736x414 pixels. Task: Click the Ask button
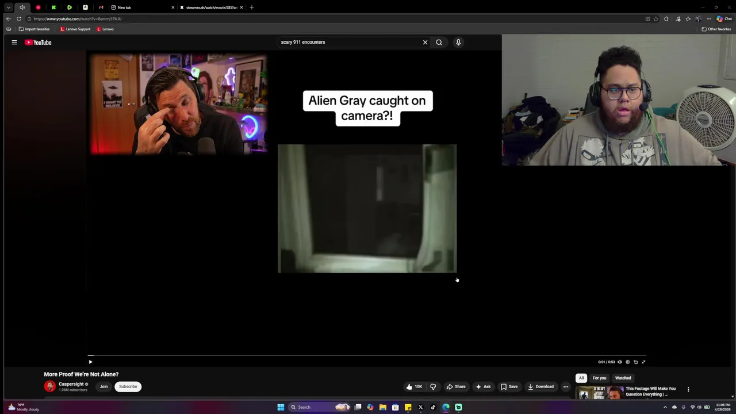click(x=483, y=386)
